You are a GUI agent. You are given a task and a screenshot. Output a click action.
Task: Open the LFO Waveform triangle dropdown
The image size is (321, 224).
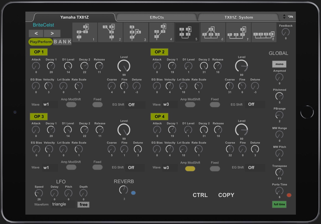point(63,204)
